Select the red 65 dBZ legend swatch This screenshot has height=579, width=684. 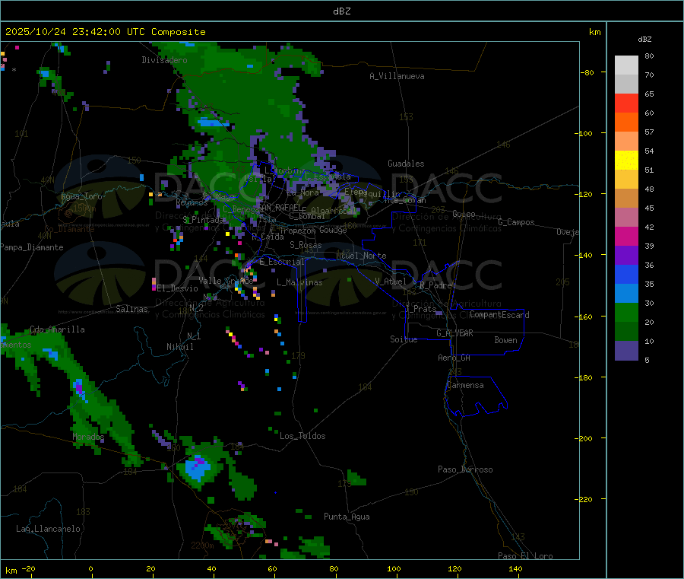tap(626, 103)
